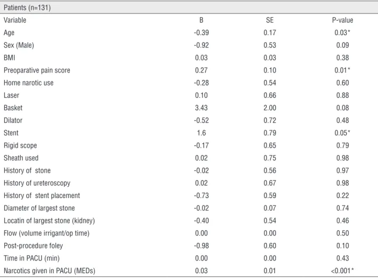Click Post-procedure foley B value -0.98
The width and height of the screenshot is (378, 278).
click(201, 246)
